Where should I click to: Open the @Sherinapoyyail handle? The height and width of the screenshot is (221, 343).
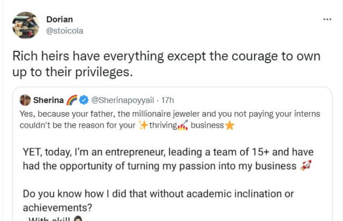[123, 100]
